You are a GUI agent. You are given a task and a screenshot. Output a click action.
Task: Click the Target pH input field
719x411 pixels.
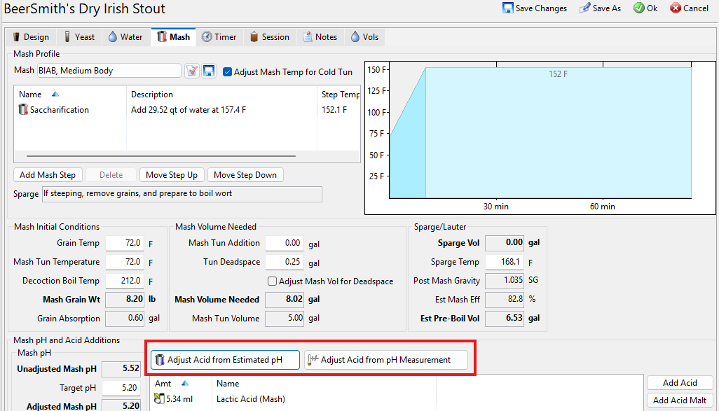(x=122, y=388)
